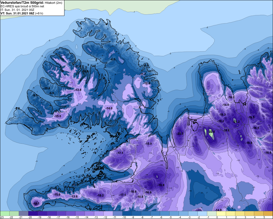Select the -14.9 value near the legend
Viewport: 273px width, 219px height.
click(218, 210)
